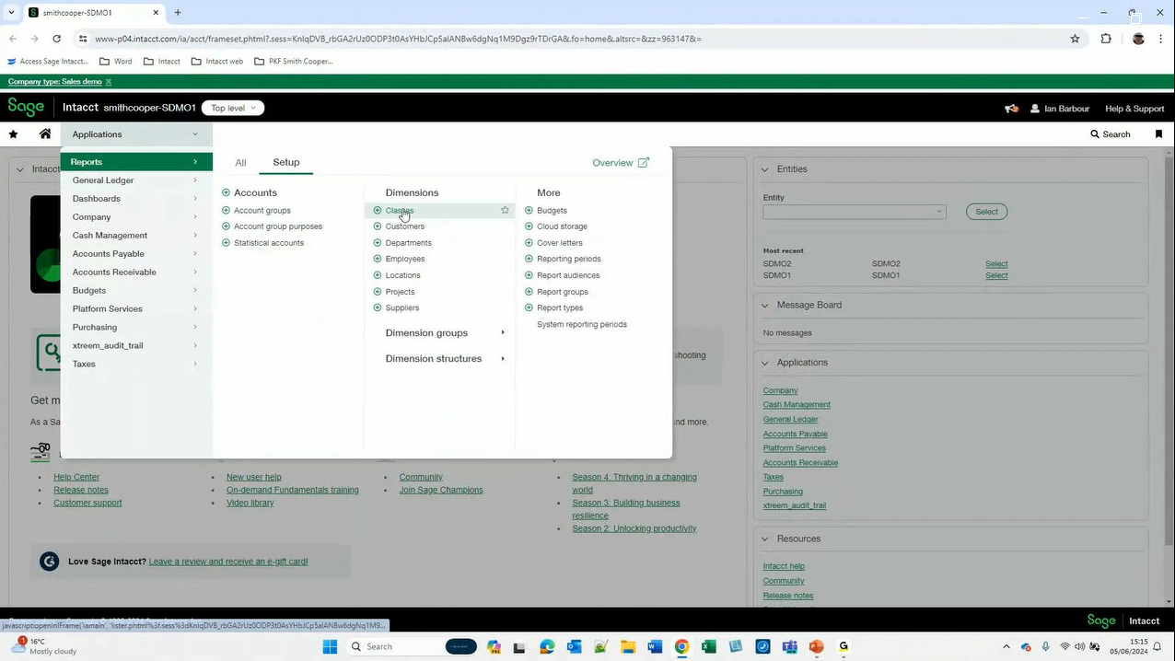Click plus icon next to Suppliers
Image resolution: width=1175 pixels, height=661 pixels.
pos(378,307)
